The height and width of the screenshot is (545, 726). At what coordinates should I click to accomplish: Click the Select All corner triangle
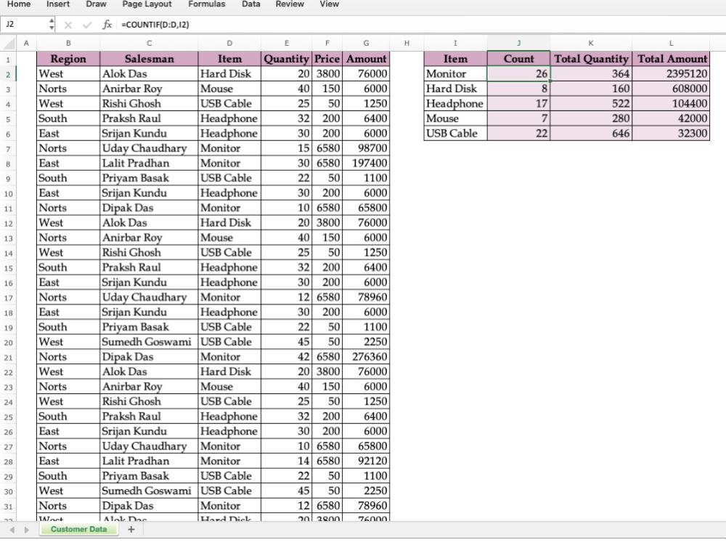click(x=9, y=43)
